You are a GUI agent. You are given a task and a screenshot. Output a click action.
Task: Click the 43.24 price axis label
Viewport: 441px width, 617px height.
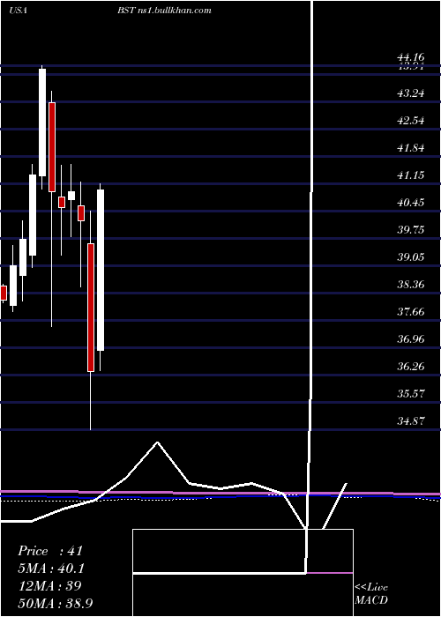point(411,93)
